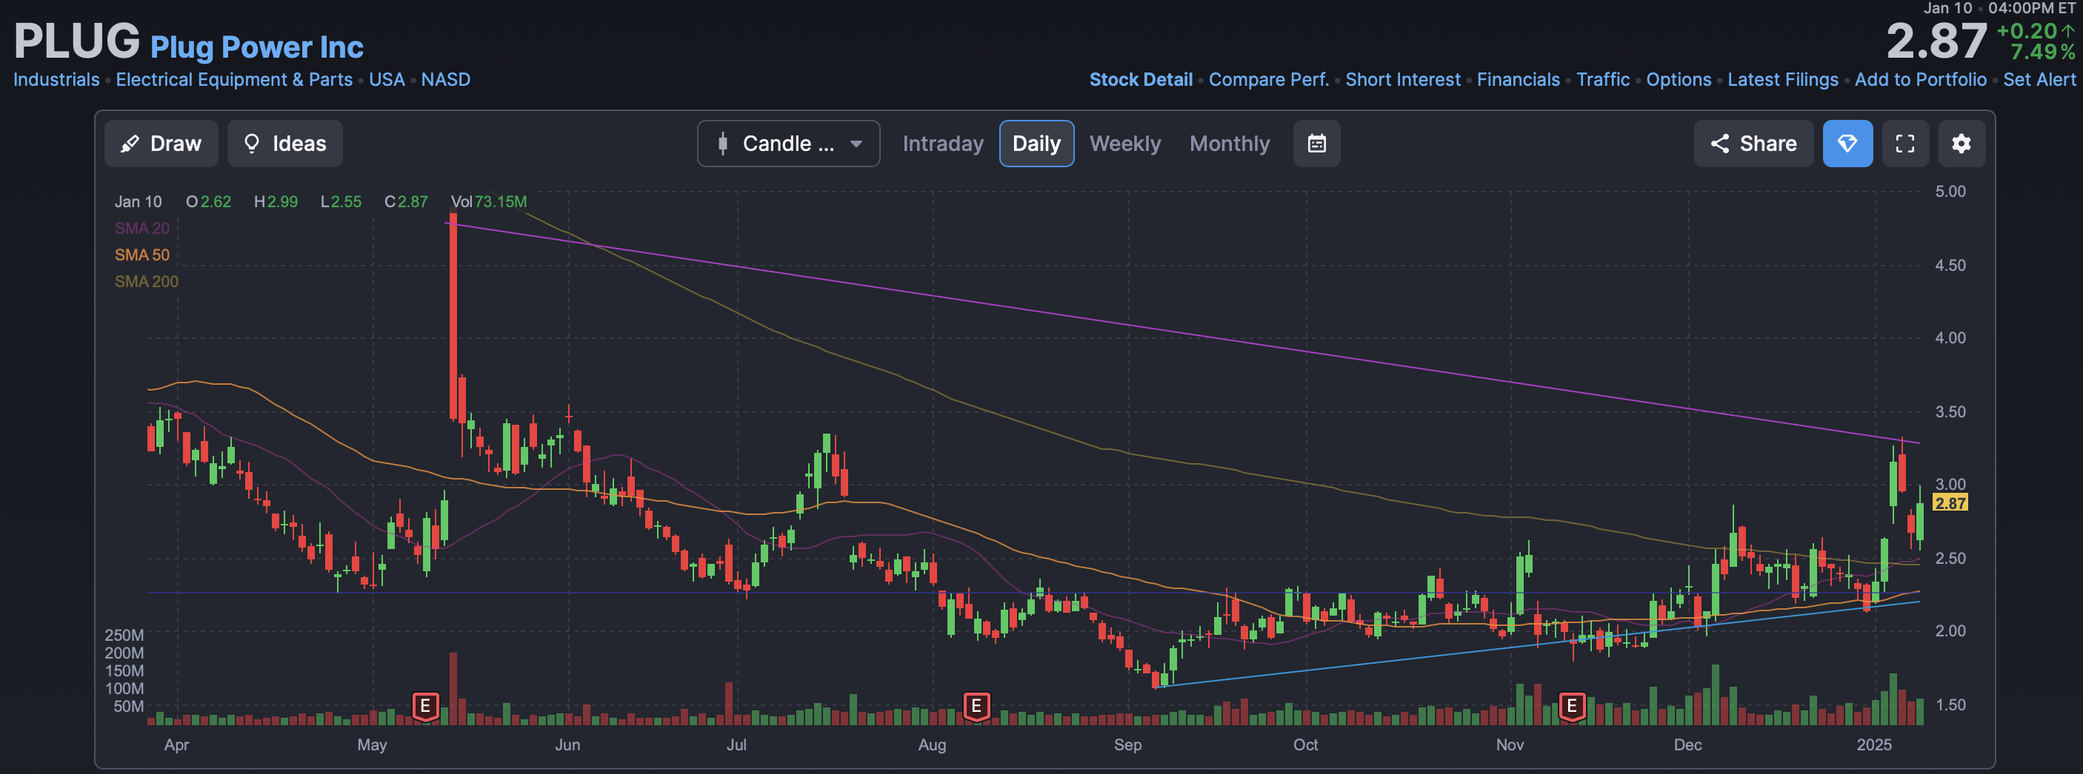Click the November earnings E marker

1571,706
